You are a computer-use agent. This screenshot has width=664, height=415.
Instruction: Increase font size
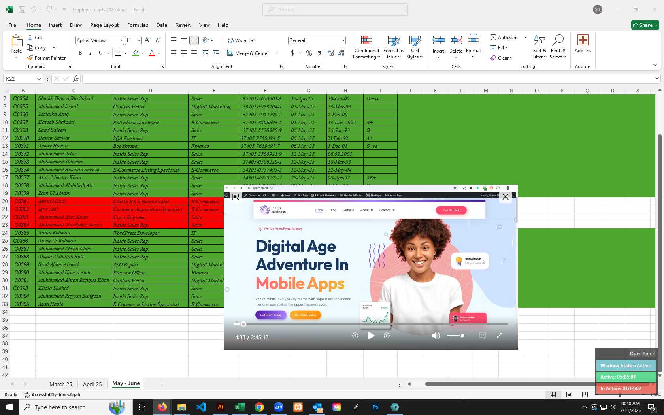(147, 40)
